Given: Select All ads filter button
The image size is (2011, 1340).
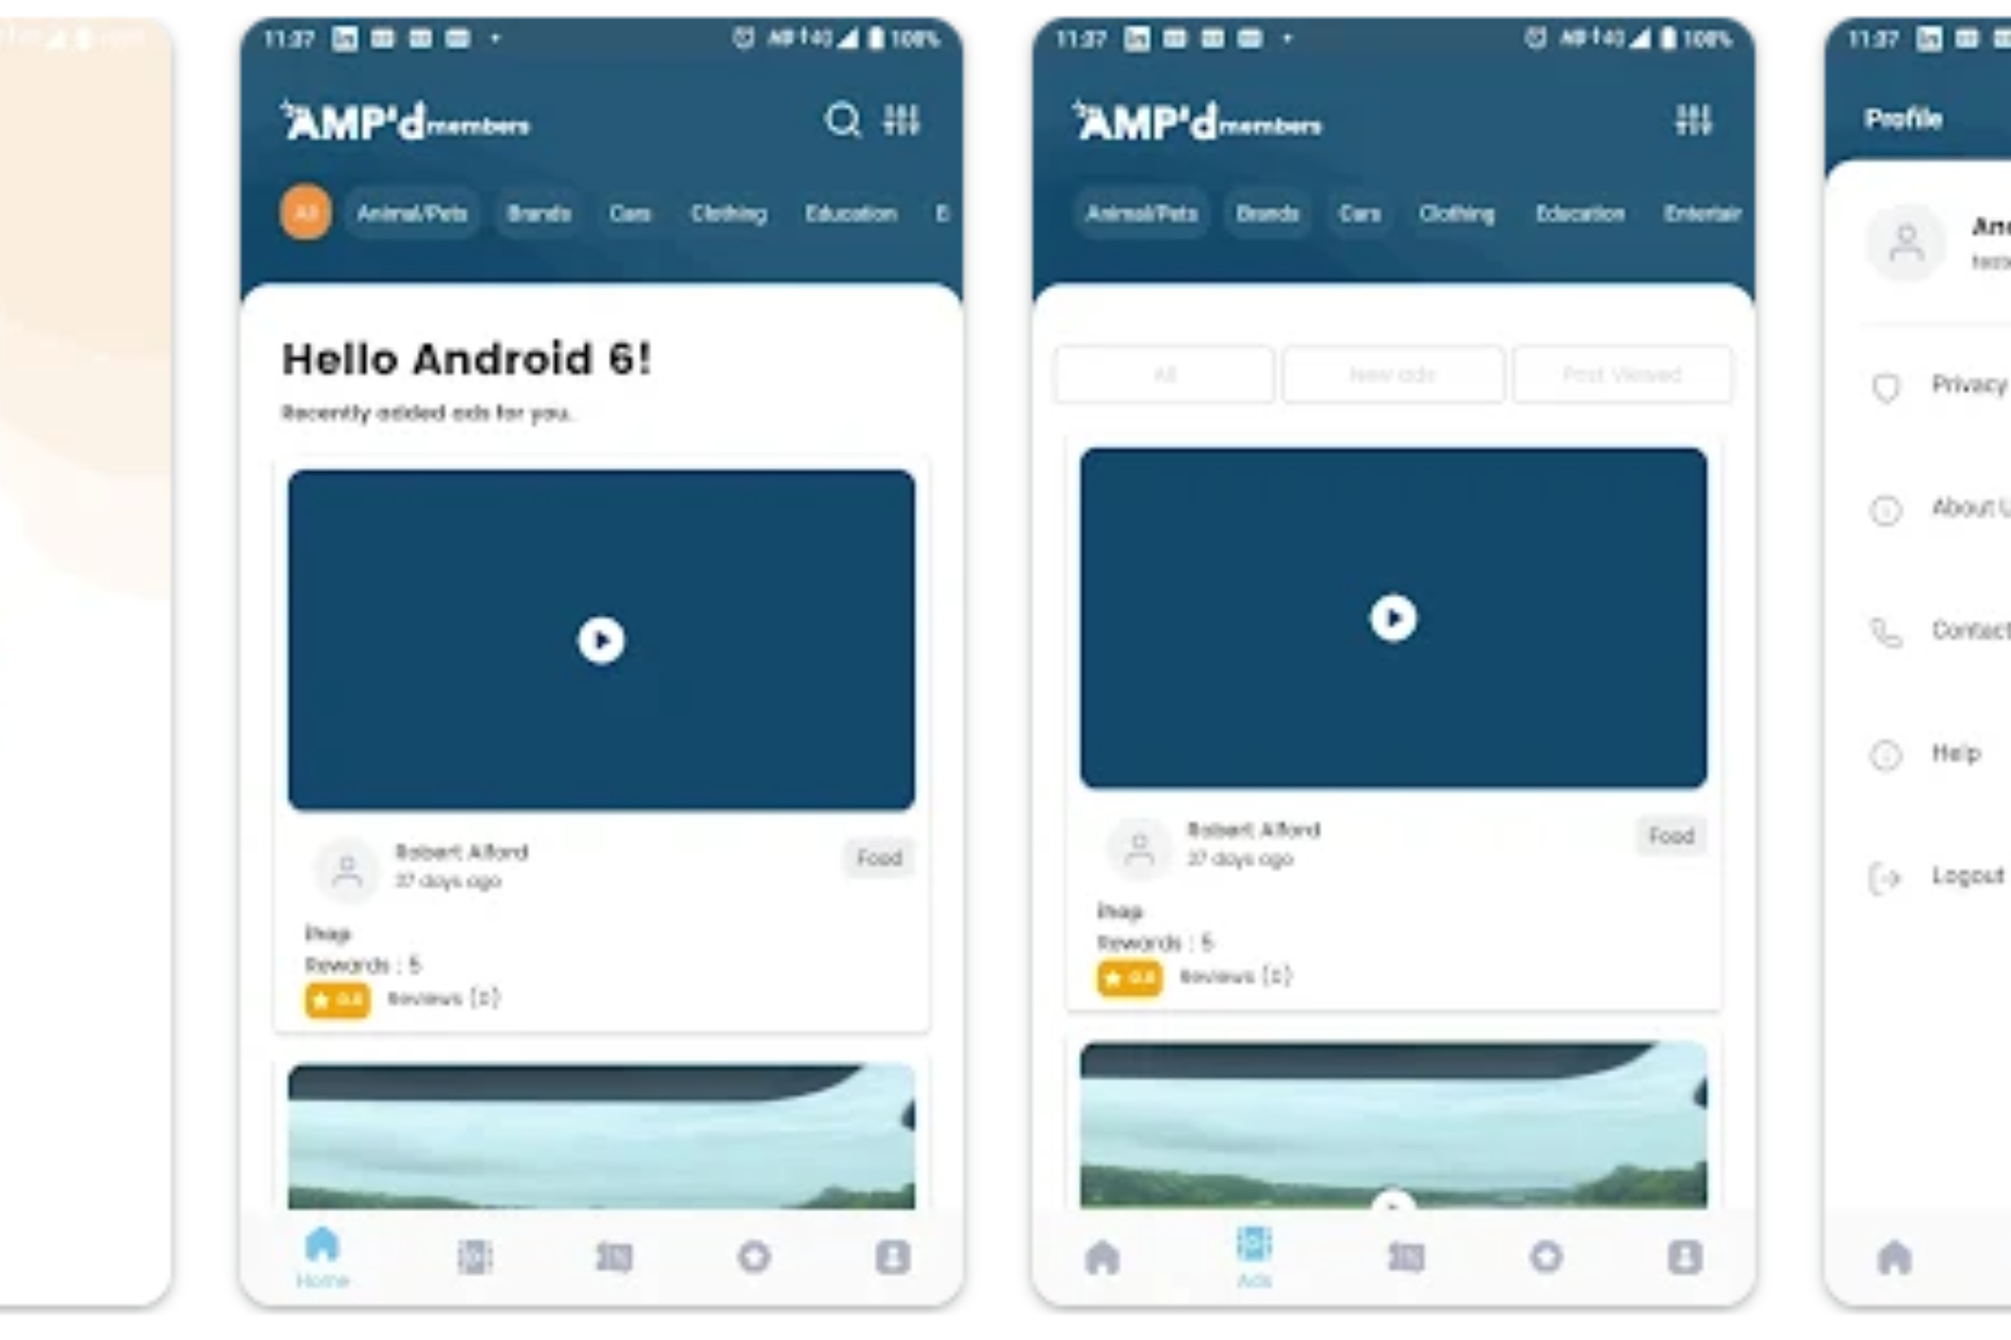Looking at the screenshot, I should 1164,375.
